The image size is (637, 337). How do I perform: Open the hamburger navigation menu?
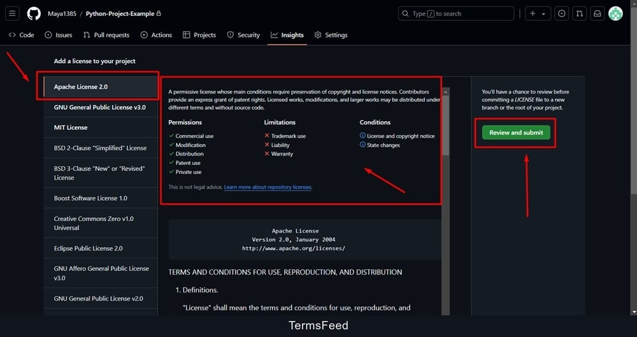(x=13, y=13)
